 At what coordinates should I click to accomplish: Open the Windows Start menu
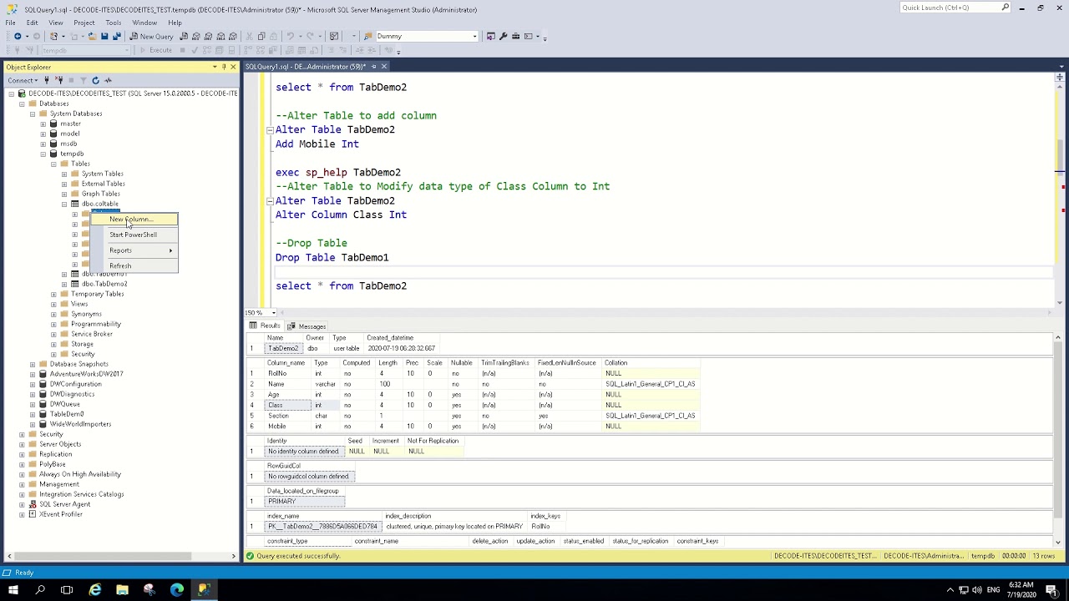click(x=13, y=590)
